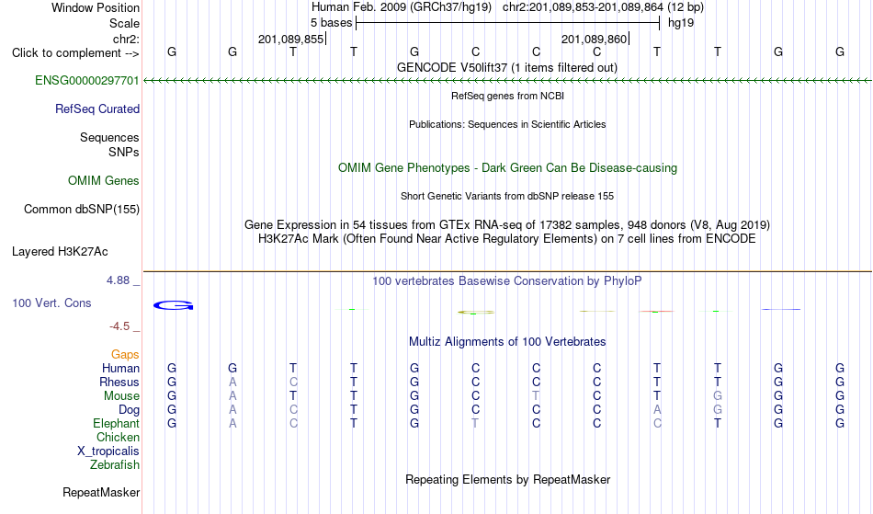The width and height of the screenshot is (873, 514).
Task: Click the 201,089,855 coordinate marker
Action: pyautogui.click(x=291, y=39)
